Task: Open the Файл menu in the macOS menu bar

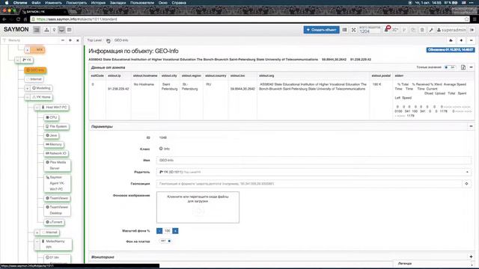Action: (x=36, y=3)
